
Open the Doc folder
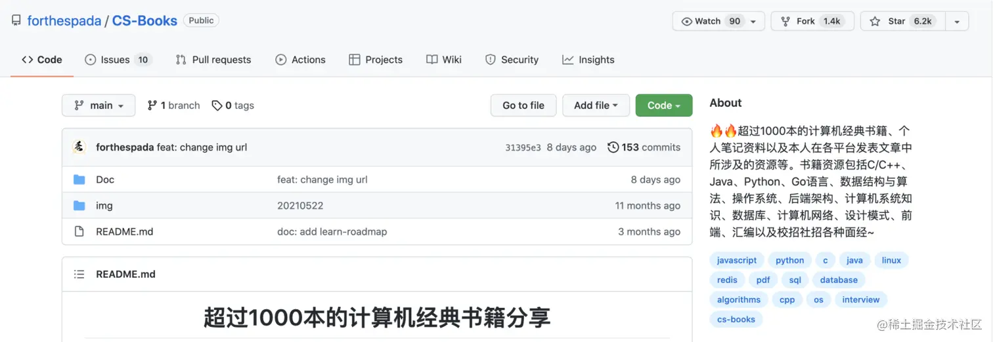tap(105, 180)
